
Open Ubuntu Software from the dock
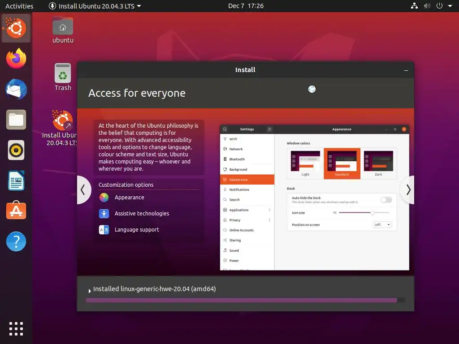pyautogui.click(x=16, y=211)
